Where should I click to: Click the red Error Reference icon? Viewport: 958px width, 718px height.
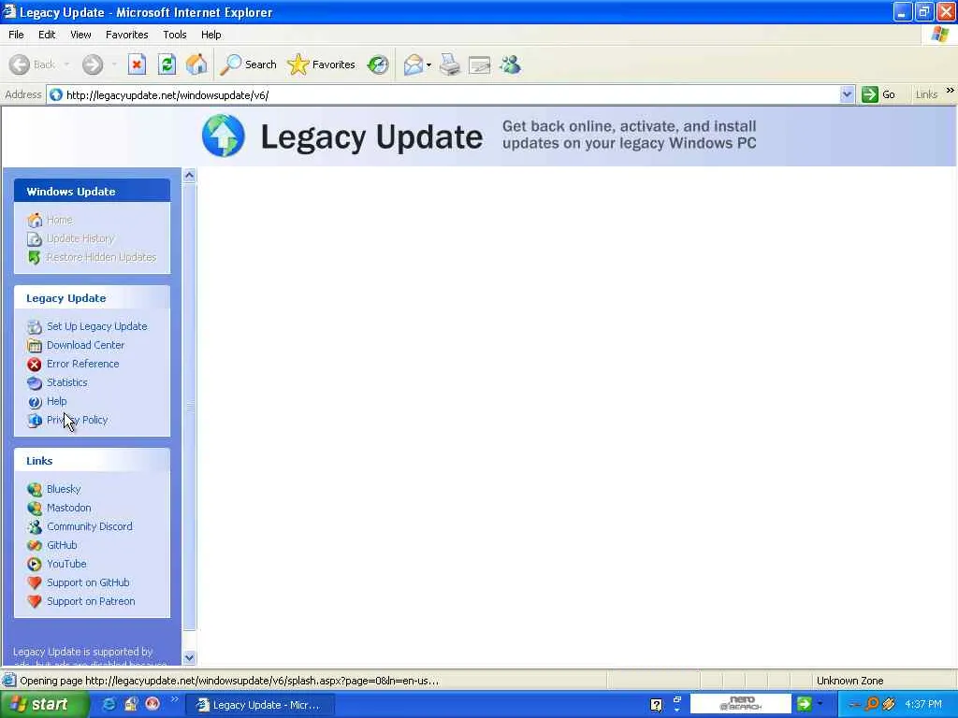tap(35, 365)
